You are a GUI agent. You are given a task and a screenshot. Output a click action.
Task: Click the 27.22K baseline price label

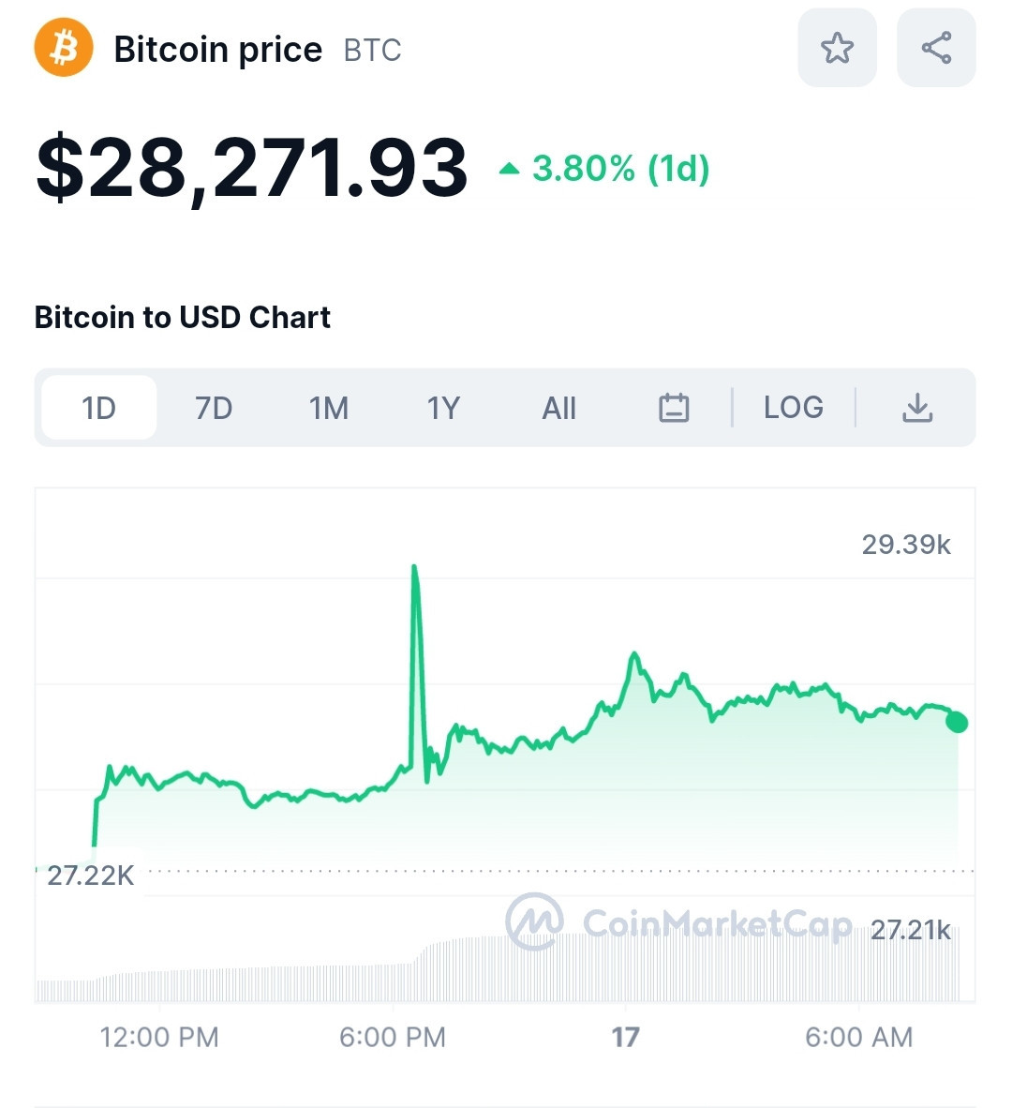[90, 876]
